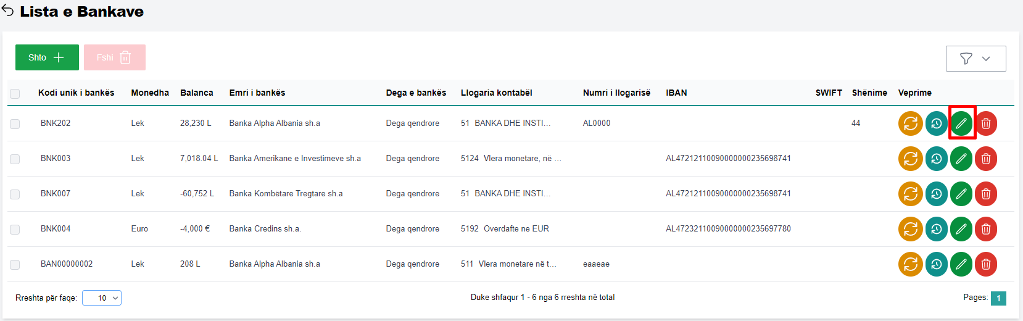Click the Kodi unik i bankës column header

click(x=76, y=93)
